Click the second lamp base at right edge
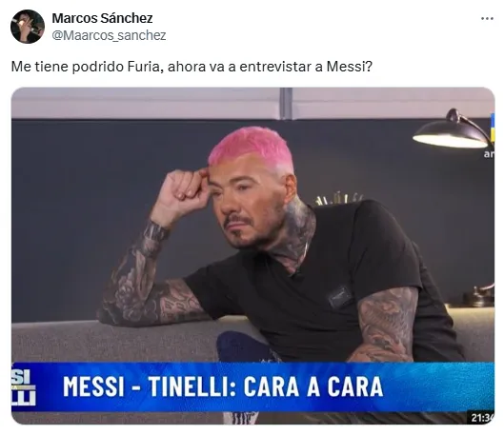504x435 pixels. [478, 295]
